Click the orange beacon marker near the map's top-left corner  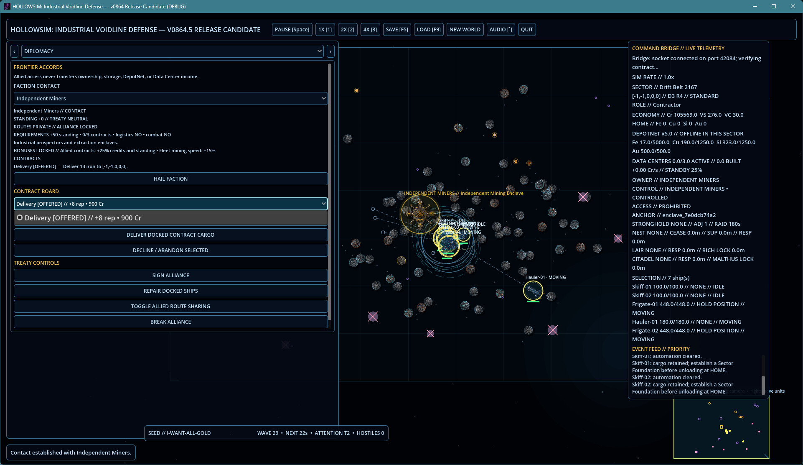356,90
